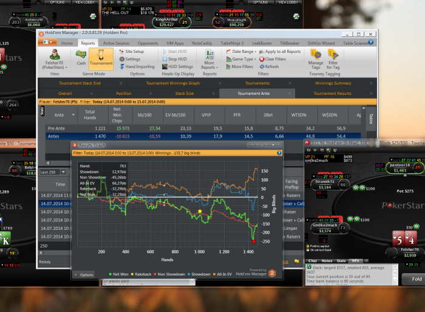Select the Pre Ante row
This screenshot has width=425, height=312.
pos(203,128)
